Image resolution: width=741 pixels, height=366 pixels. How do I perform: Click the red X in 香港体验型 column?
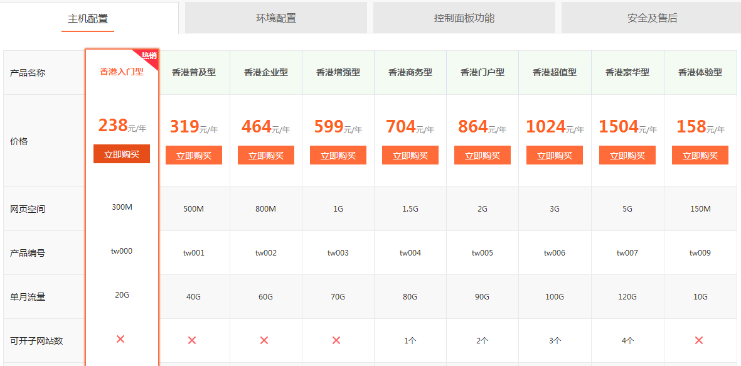(x=699, y=340)
